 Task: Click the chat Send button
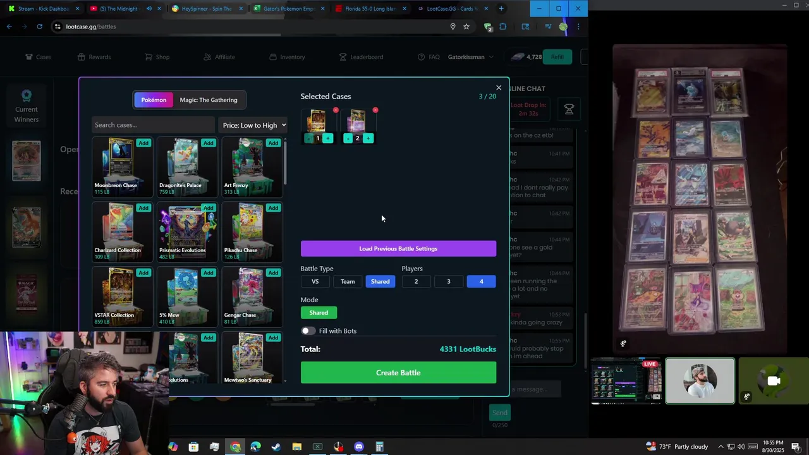(x=499, y=413)
